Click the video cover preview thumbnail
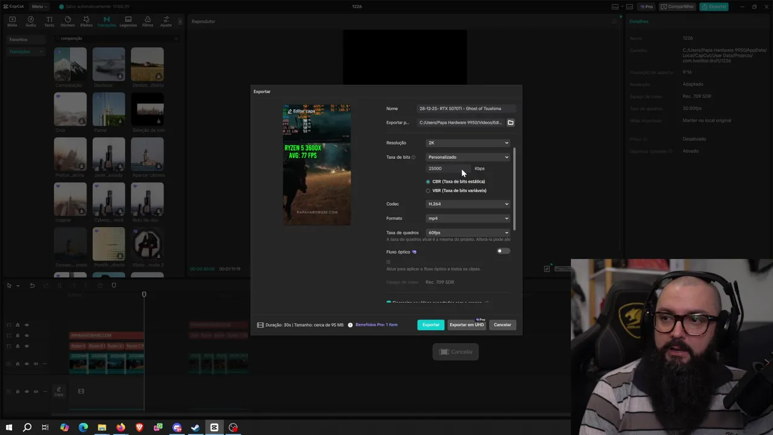773x435 pixels. pos(317,165)
